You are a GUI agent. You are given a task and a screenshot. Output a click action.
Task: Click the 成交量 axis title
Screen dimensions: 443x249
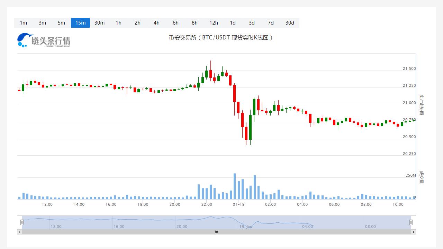pos(421,177)
